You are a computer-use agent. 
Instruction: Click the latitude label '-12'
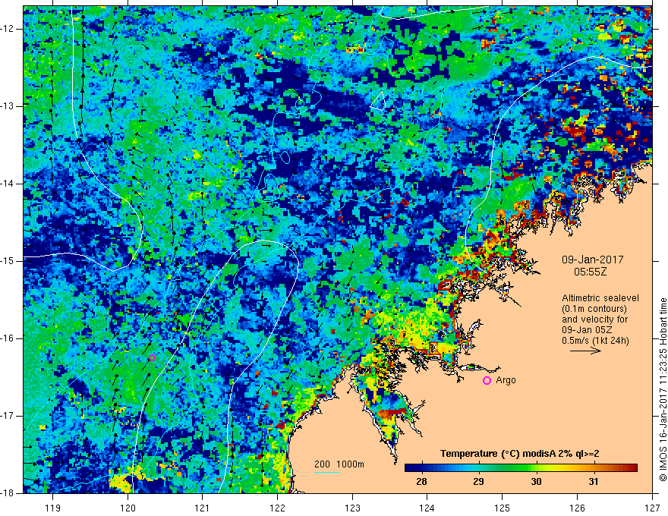pyautogui.click(x=8, y=29)
